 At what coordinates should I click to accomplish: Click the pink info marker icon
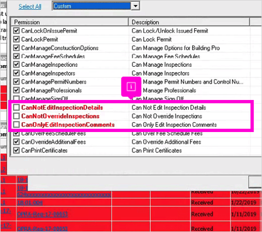click(131, 87)
